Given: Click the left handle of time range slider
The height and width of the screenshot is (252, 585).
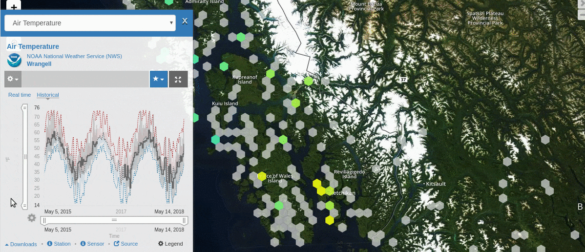Looking at the screenshot, I should click(44, 221).
